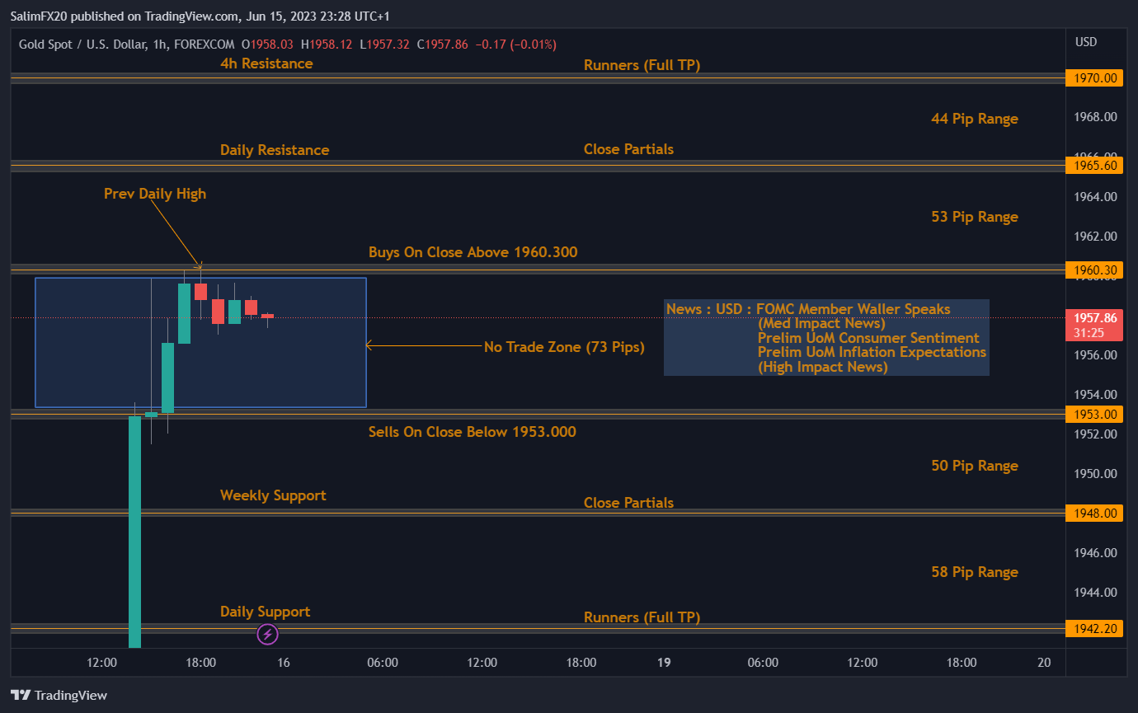Image resolution: width=1138 pixels, height=713 pixels.
Task: Click the 4h Resistance label
Action: [266, 63]
